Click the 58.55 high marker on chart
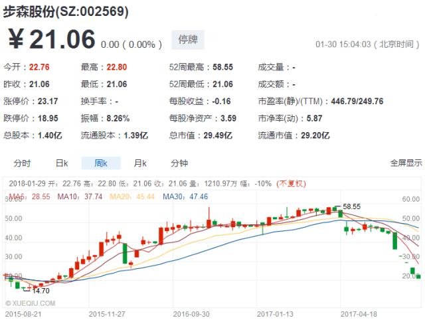This screenshot has height=320, width=425. pos(351,206)
